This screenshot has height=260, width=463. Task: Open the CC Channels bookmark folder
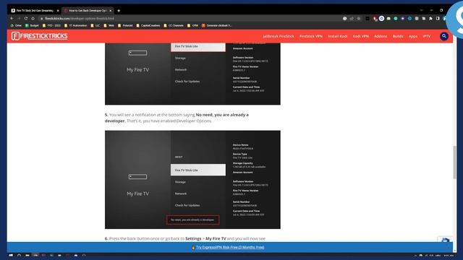click(x=174, y=26)
